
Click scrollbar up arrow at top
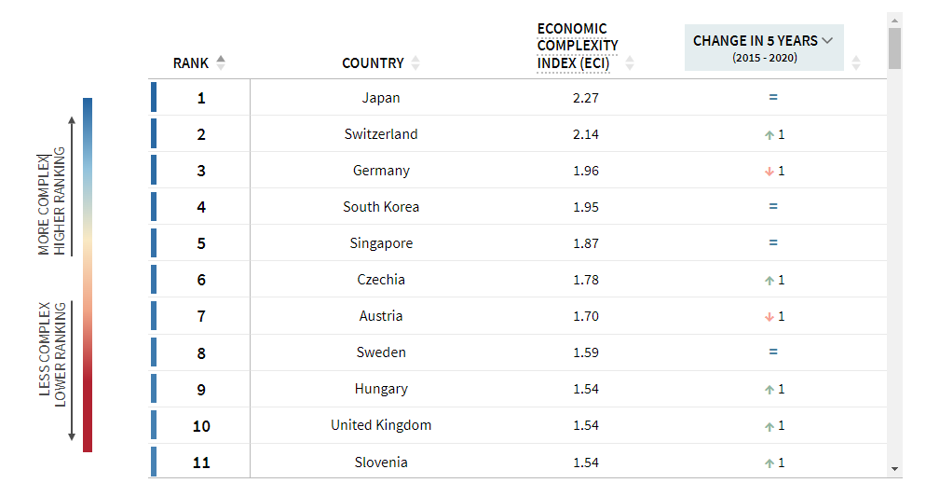click(894, 21)
